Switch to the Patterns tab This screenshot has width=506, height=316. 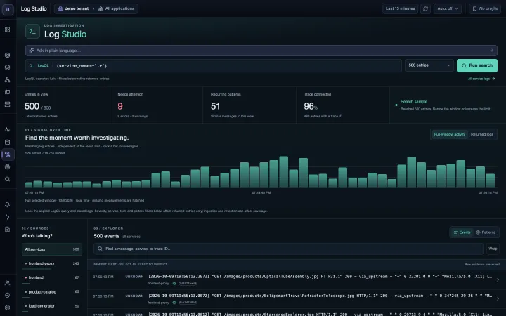pyautogui.click(x=486, y=232)
